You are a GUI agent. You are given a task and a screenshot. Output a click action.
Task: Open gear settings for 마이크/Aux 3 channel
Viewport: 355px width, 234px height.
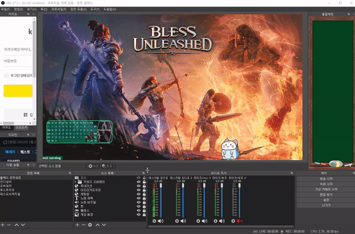pyautogui.click(x=198, y=221)
